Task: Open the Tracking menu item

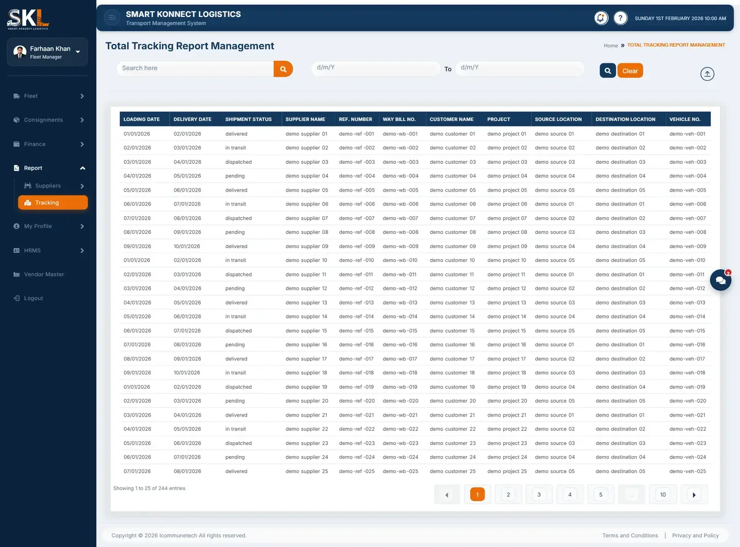Action: point(53,203)
